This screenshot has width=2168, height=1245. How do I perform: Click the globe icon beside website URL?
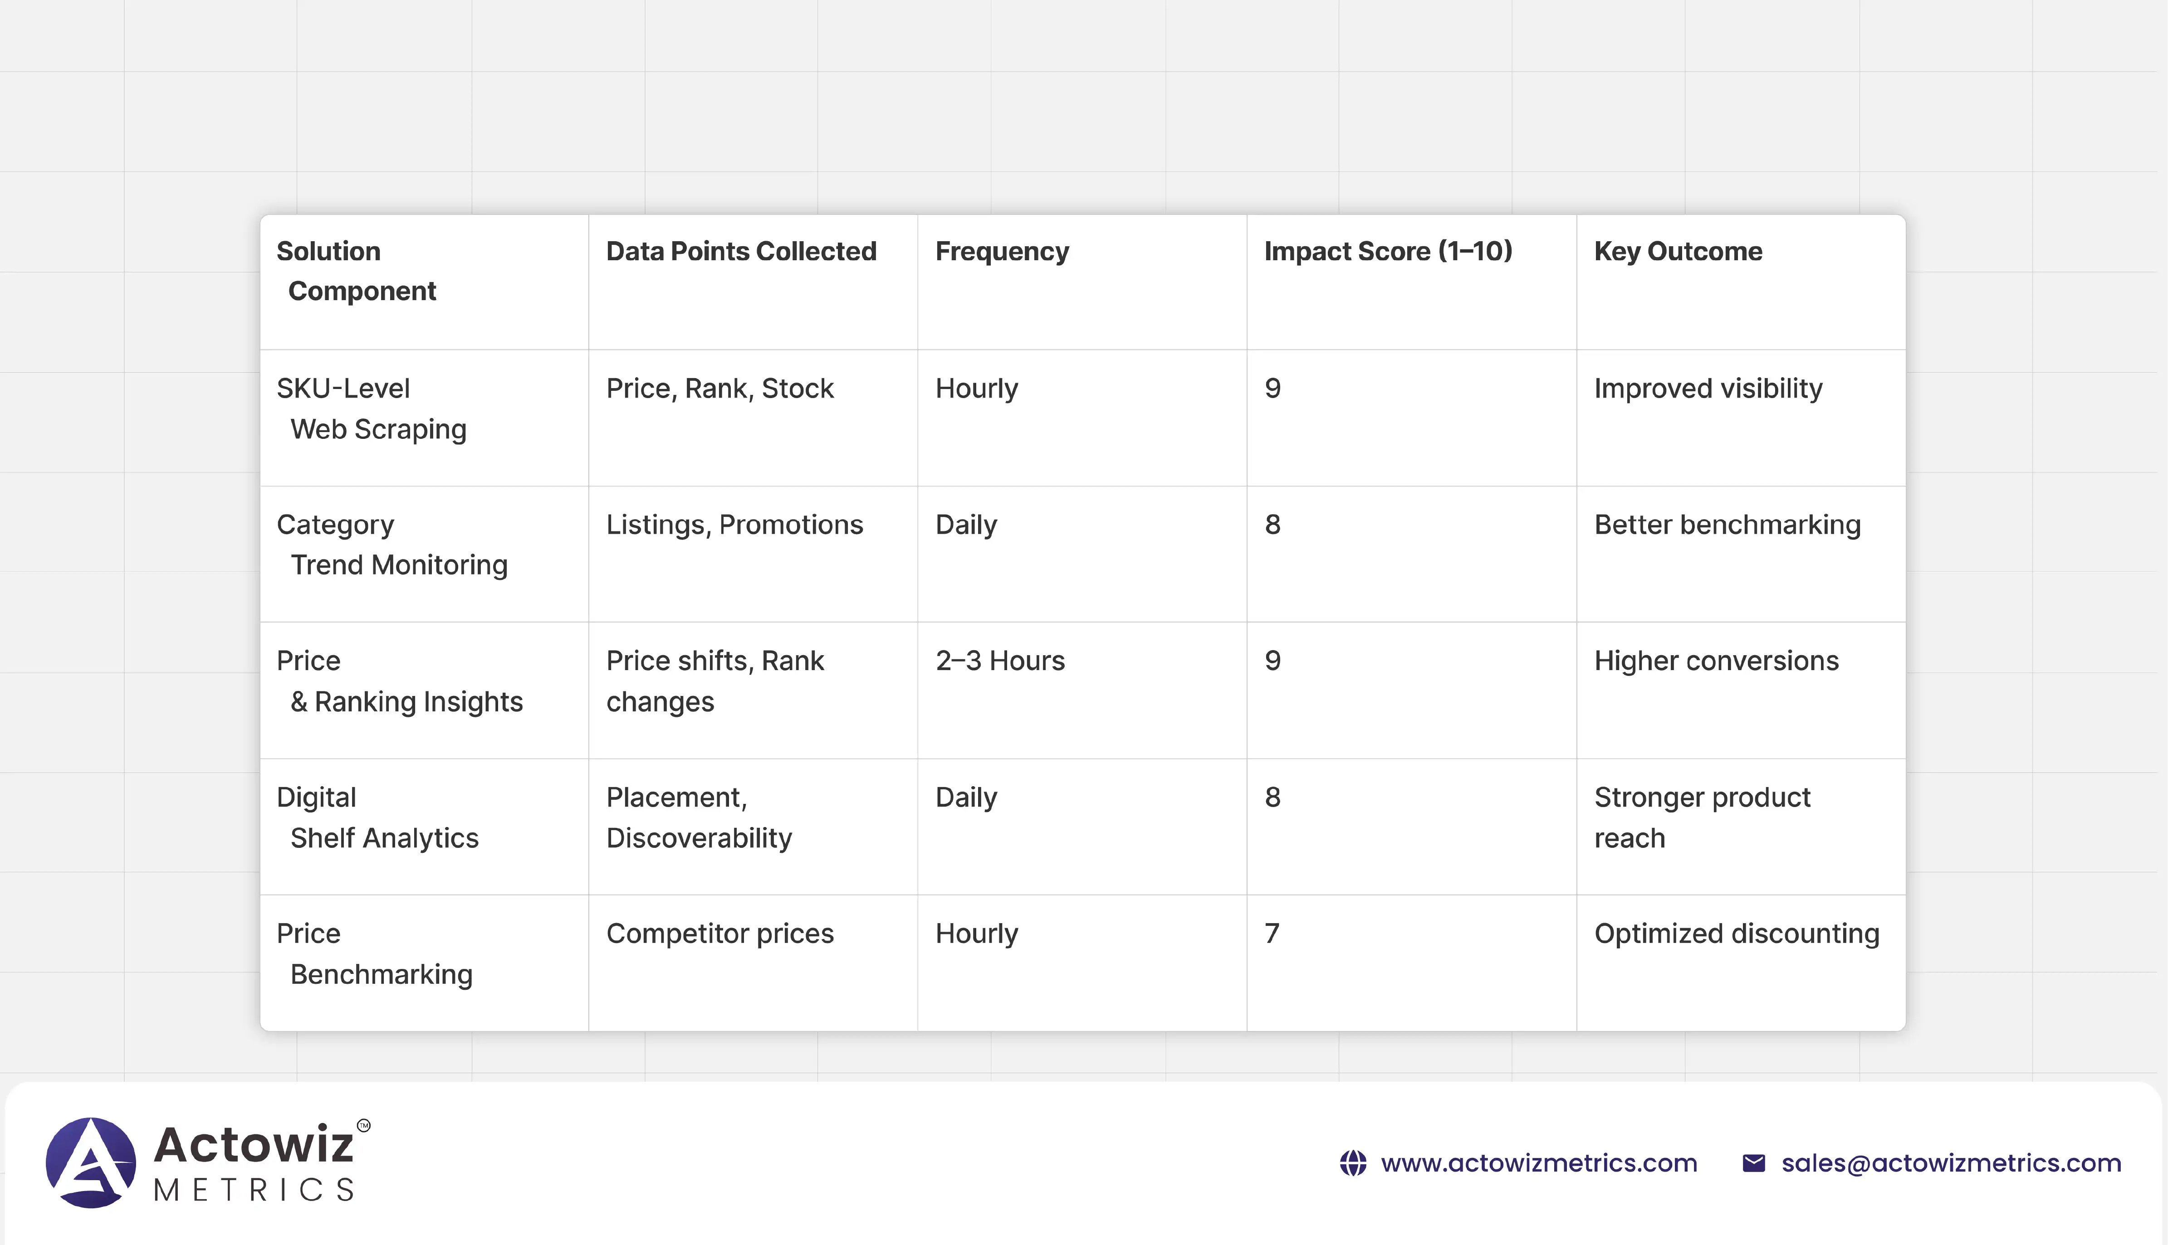pyautogui.click(x=1353, y=1163)
